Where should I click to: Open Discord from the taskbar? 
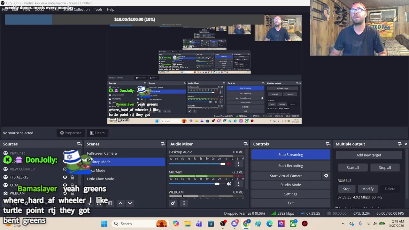point(235,224)
